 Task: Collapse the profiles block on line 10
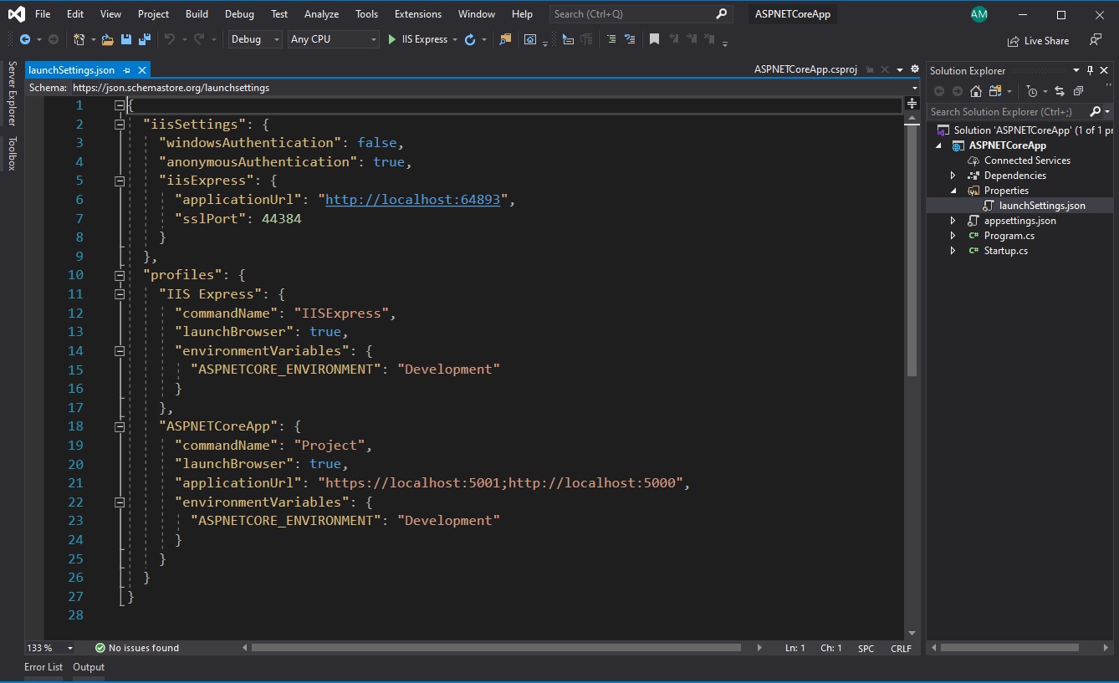click(x=120, y=275)
